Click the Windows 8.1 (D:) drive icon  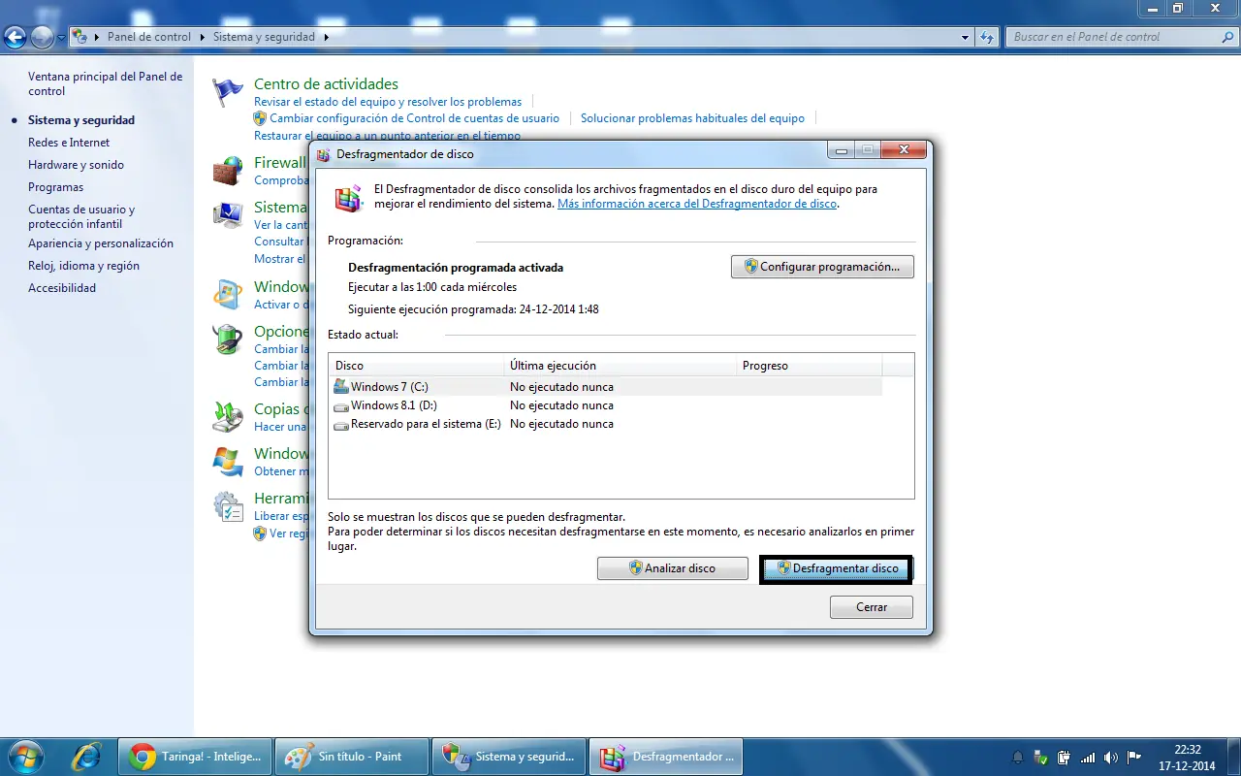(x=340, y=405)
